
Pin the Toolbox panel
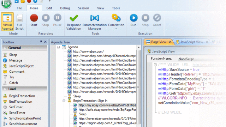click(41, 42)
